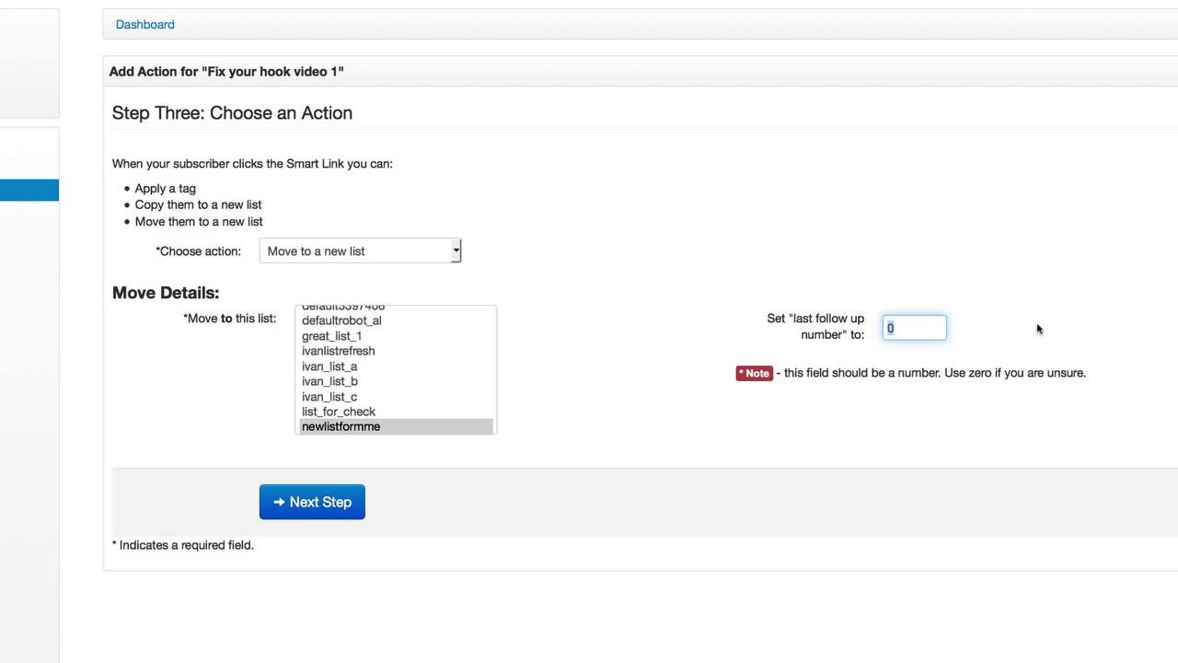Select the ivan_list_b list entry
This screenshot has width=1178, height=663.
pyautogui.click(x=329, y=381)
